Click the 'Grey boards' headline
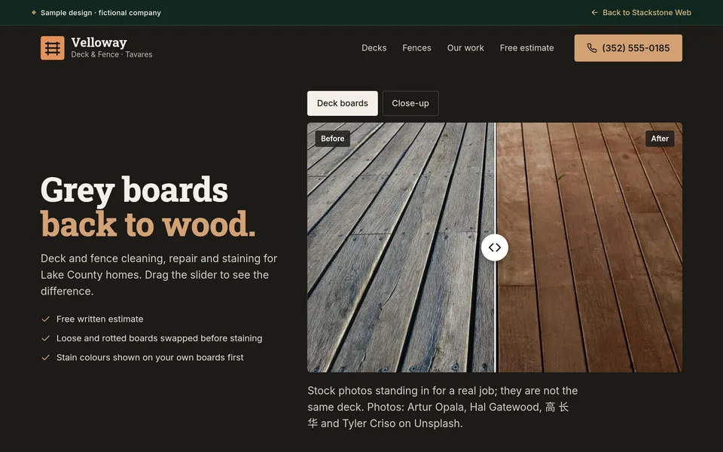This screenshot has height=452, width=723. 134,190
